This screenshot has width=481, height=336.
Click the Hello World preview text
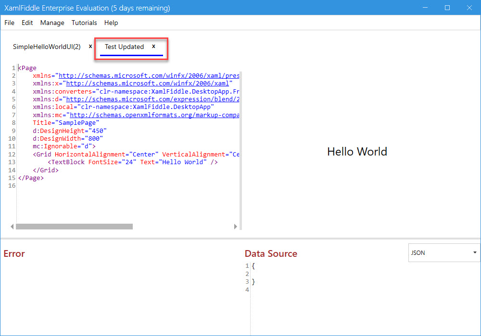tap(357, 152)
